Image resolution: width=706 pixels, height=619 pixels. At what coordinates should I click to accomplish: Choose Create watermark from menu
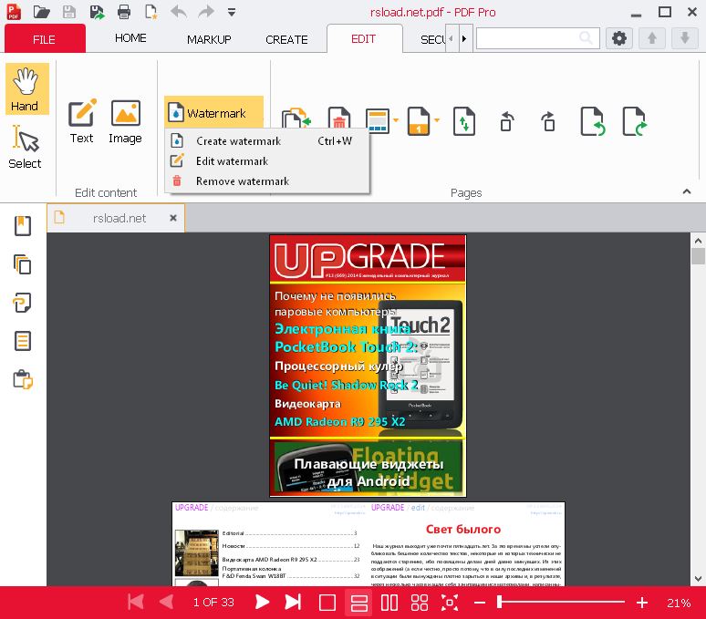267,140
